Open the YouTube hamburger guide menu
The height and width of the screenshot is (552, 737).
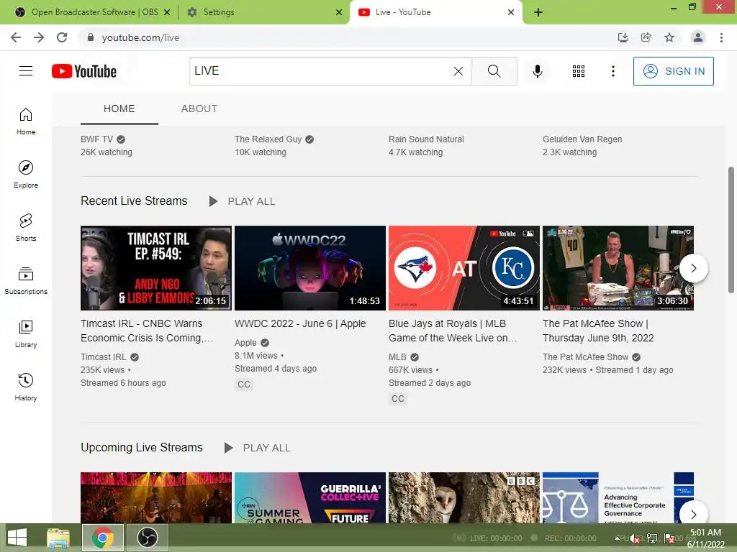pos(26,71)
